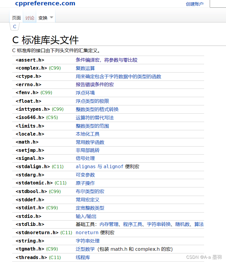Image resolution: width=226 pixels, height=262 pixels.
Task: Click the <math.h> header name
Action: click(27, 142)
